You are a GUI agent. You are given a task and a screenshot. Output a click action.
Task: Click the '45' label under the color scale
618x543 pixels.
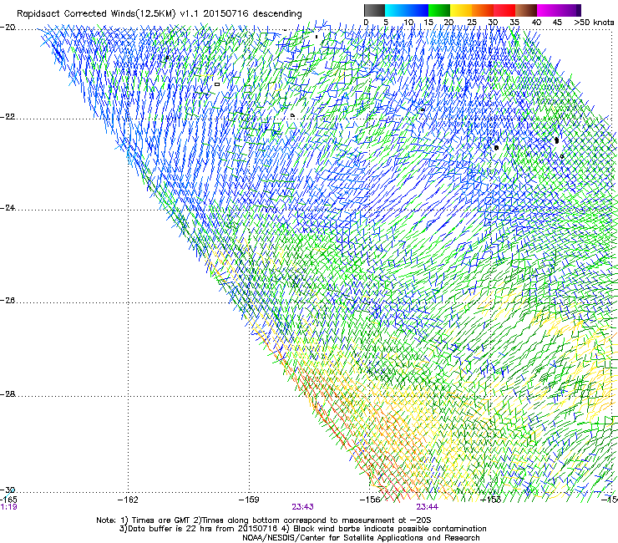[557, 22]
